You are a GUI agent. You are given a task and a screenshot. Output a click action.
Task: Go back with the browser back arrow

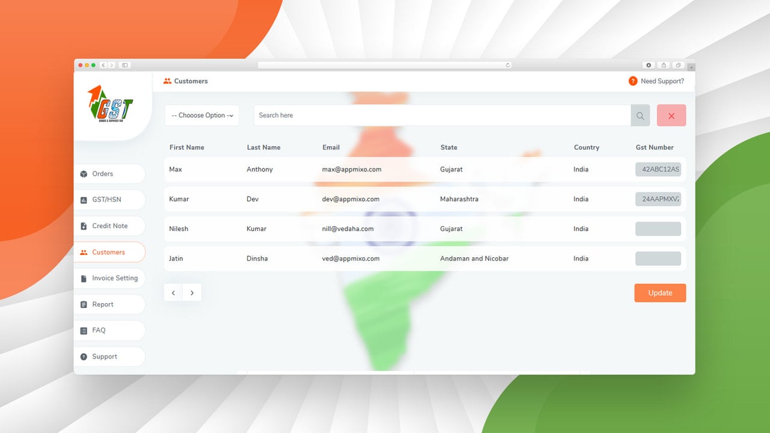[103, 65]
